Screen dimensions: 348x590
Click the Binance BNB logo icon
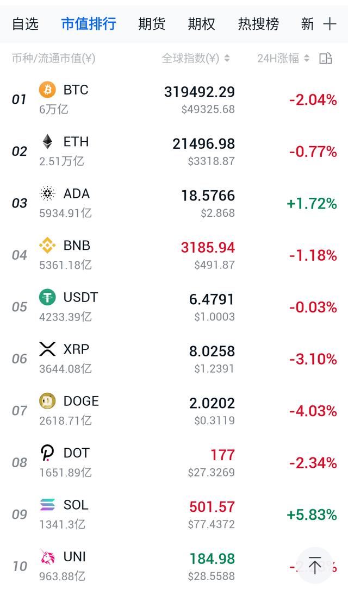pyautogui.click(x=47, y=246)
